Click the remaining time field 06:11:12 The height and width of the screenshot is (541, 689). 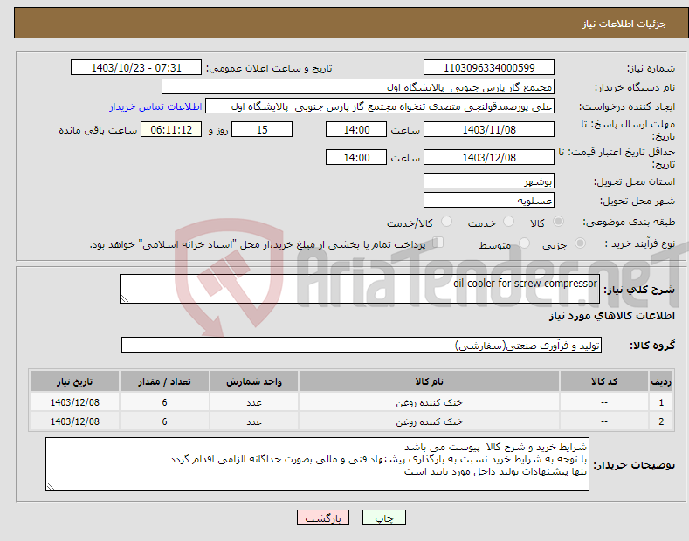(171, 129)
